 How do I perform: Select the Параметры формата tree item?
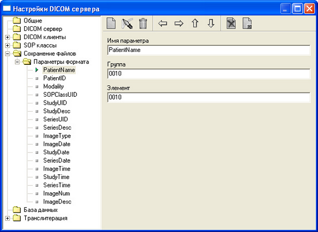[61, 61]
